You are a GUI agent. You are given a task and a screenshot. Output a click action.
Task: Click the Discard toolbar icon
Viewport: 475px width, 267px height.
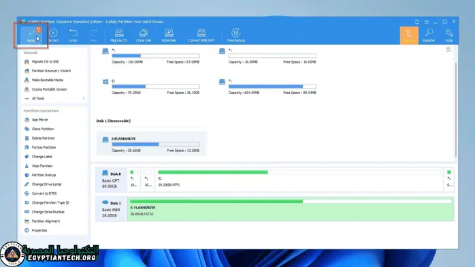(x=53, y=35)
